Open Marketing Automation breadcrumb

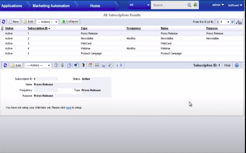[x=51, y=6]
